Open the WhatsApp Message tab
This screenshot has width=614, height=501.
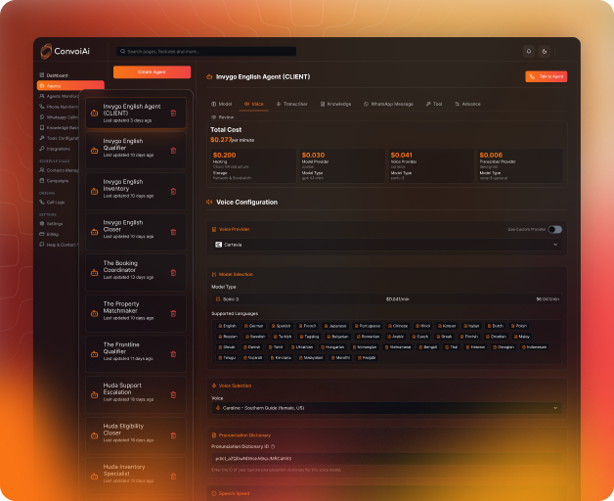click(x=388, y=104)
